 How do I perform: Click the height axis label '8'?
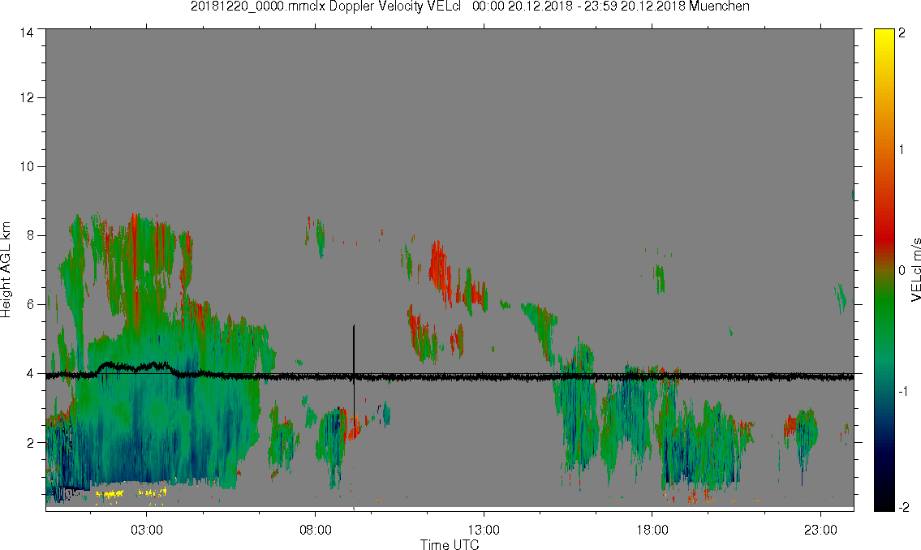(x=31, y=235)
